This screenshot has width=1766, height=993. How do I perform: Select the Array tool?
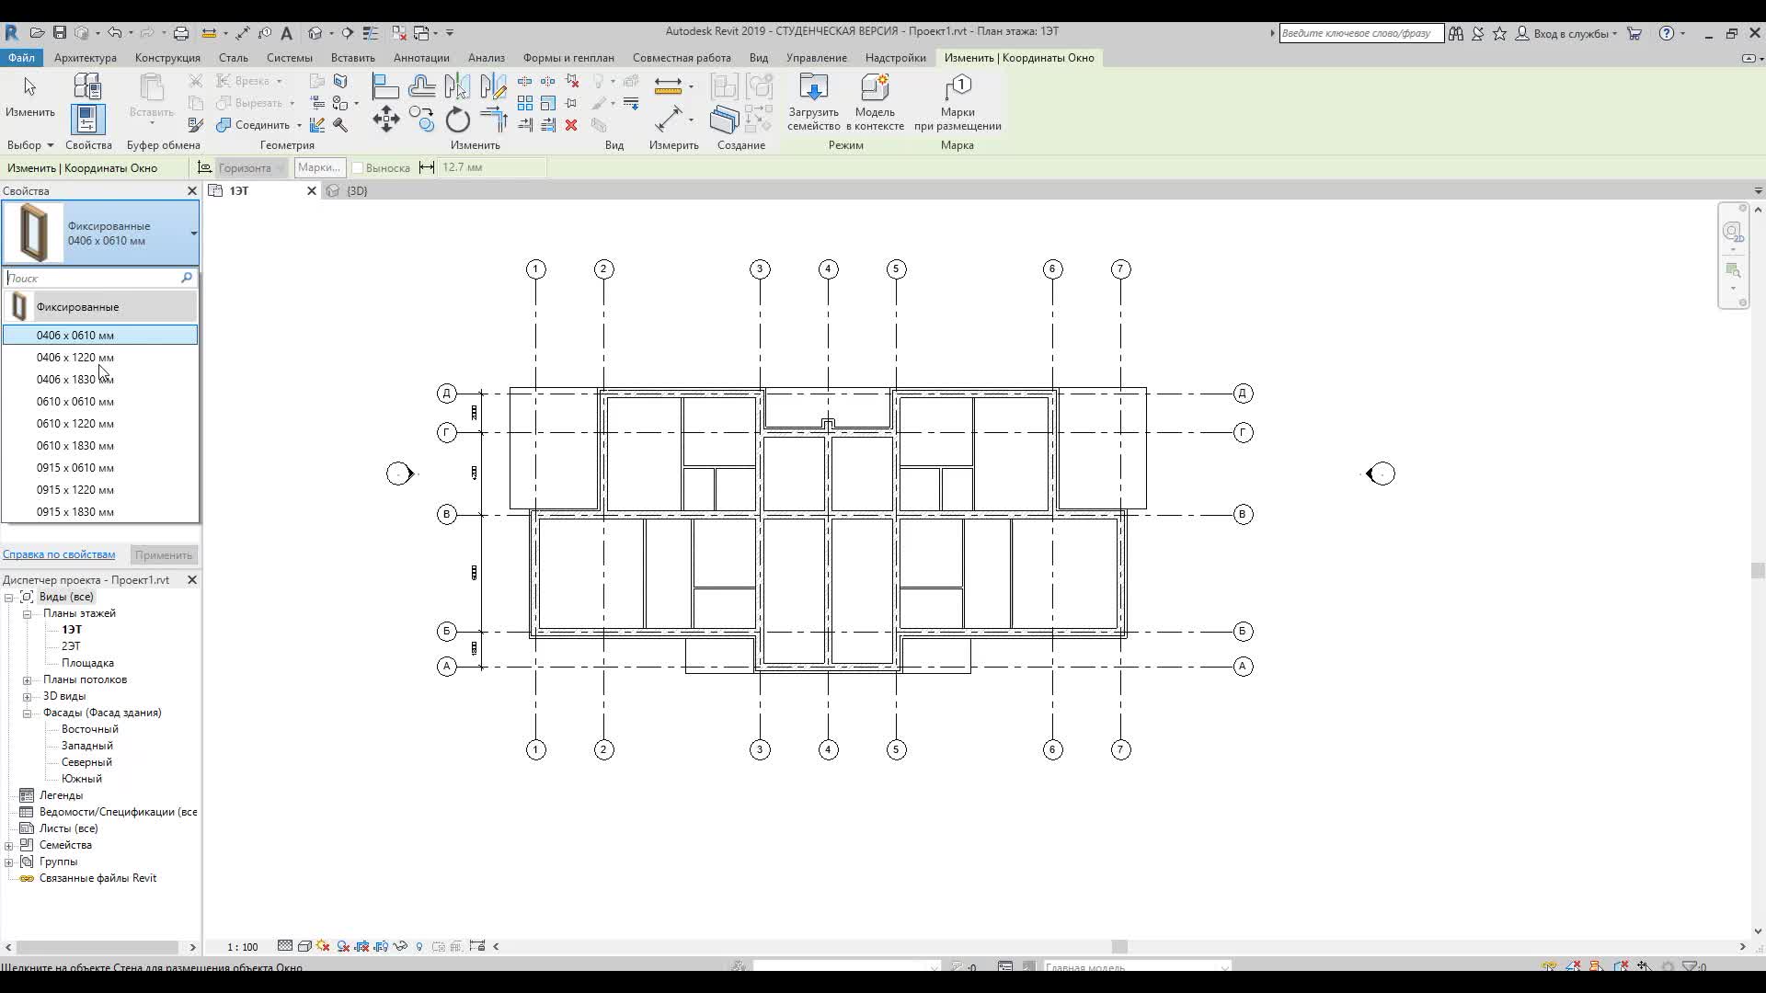click(525, 103)
